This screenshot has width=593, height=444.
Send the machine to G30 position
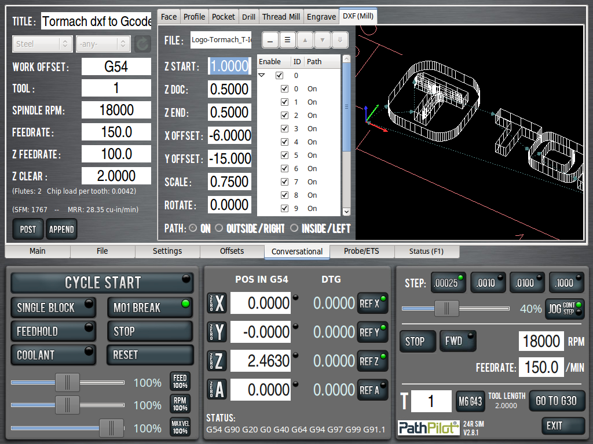pos(557,401)
